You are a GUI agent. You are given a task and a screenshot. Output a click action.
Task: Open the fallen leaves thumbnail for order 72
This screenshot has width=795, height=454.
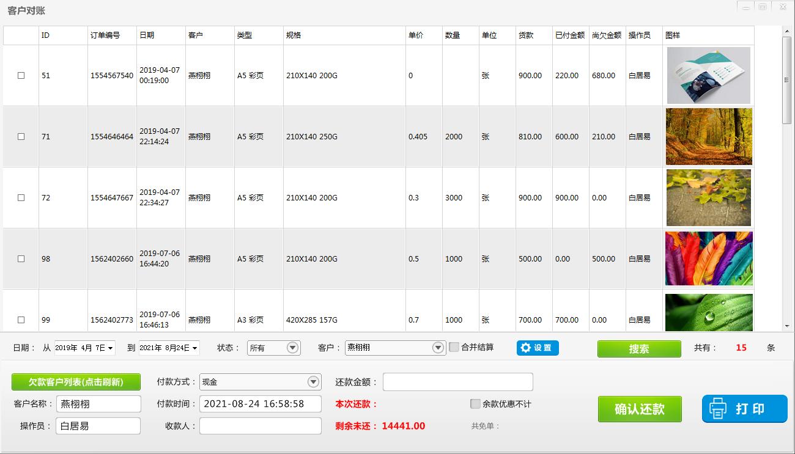coord(708,197)
